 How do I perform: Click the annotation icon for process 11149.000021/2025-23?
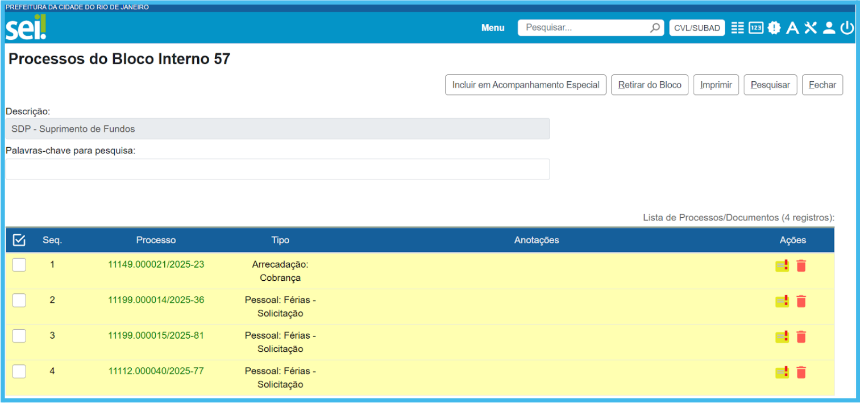click(x=782, y=266)
